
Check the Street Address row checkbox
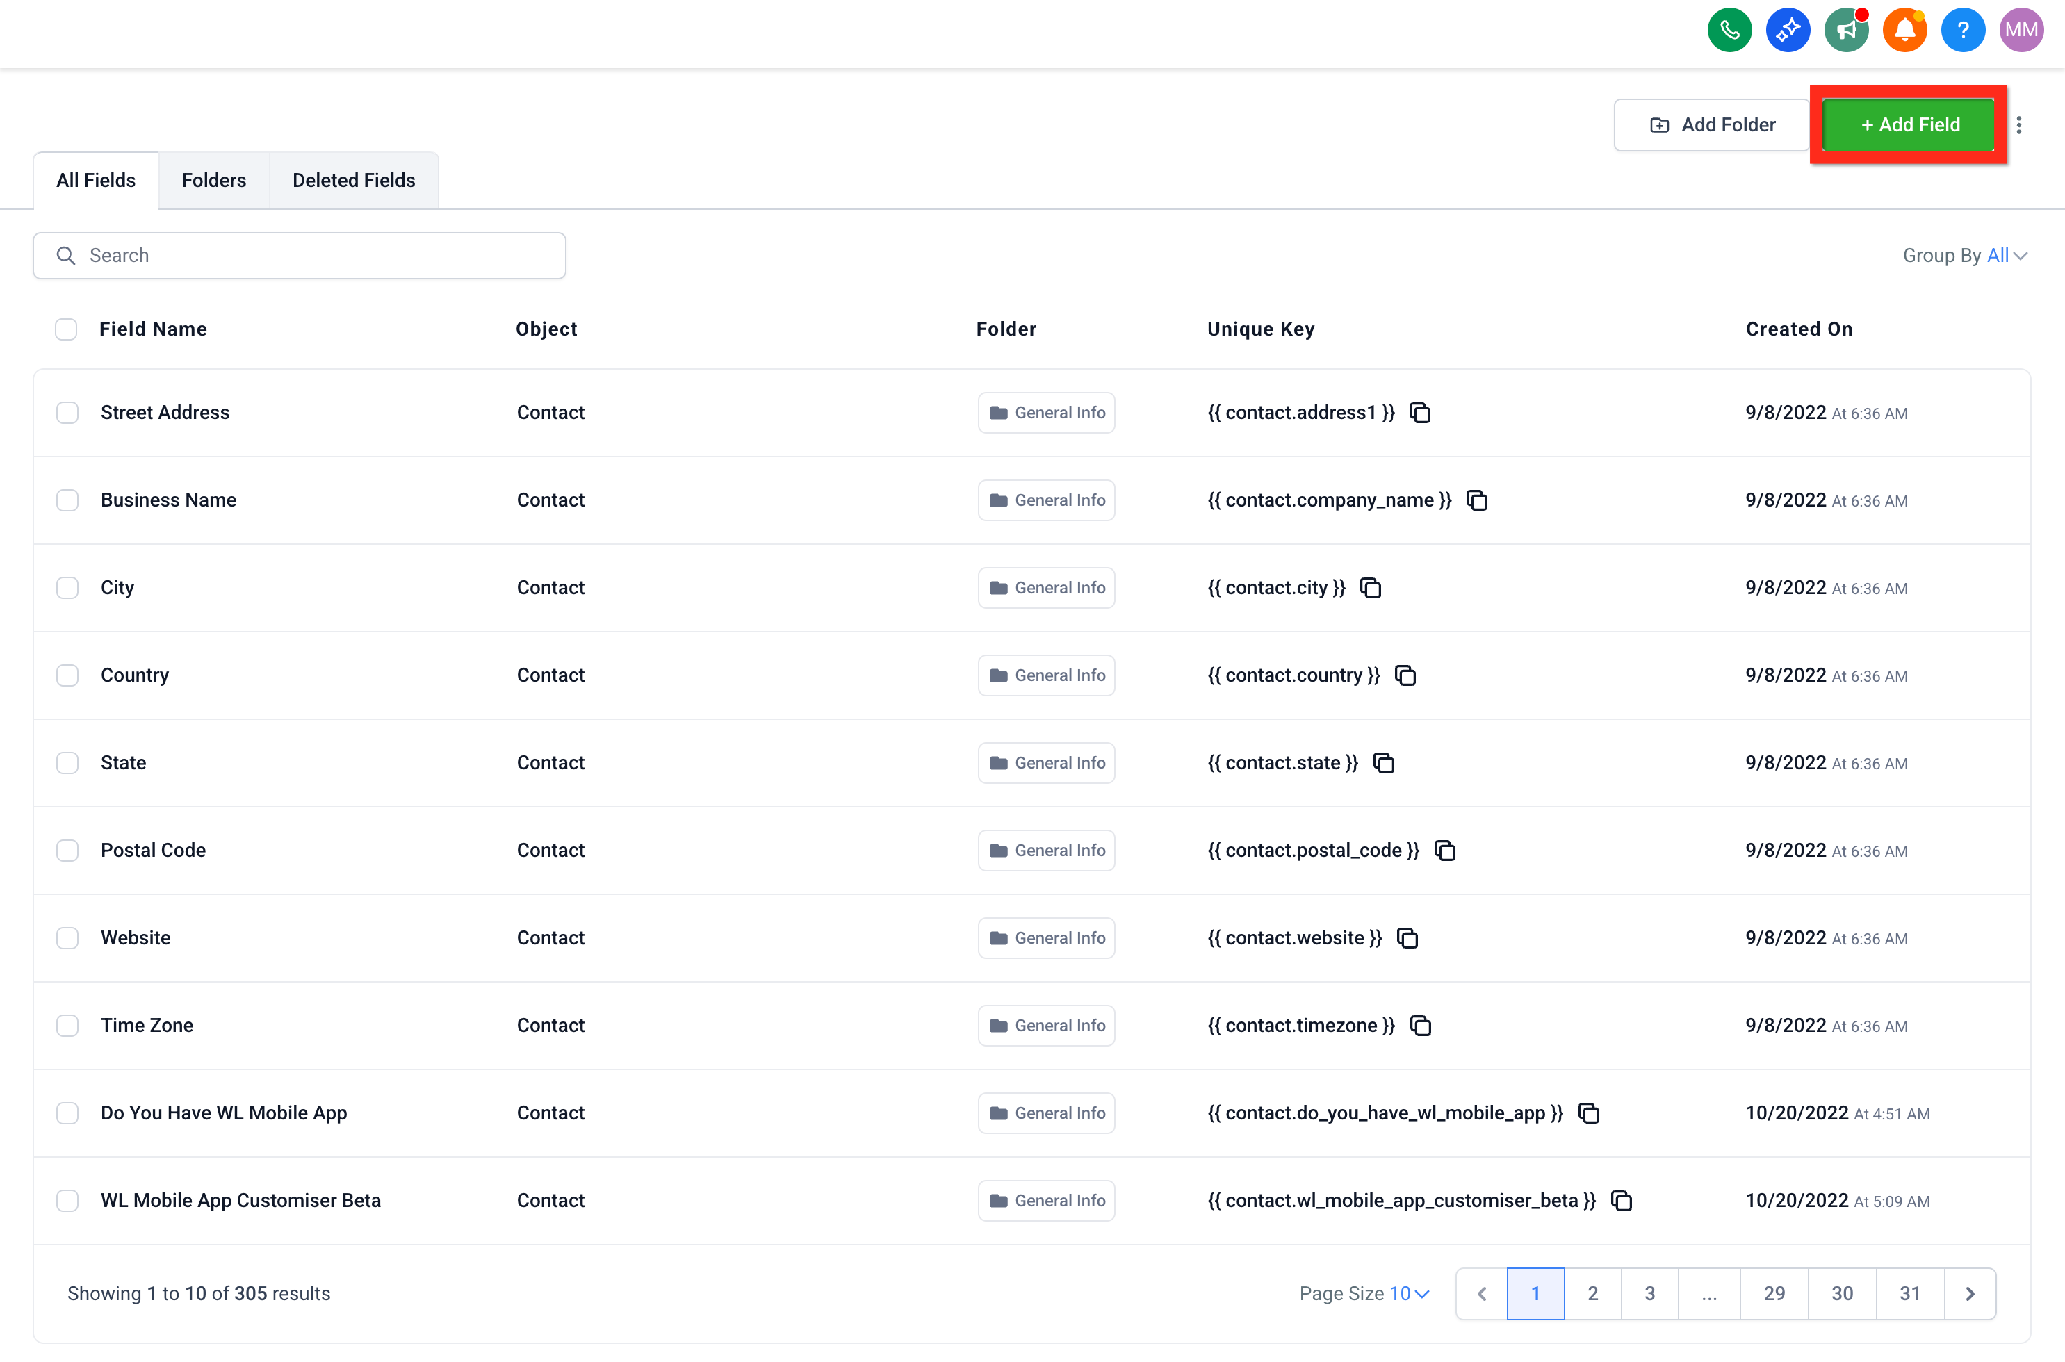pos(67,413)
